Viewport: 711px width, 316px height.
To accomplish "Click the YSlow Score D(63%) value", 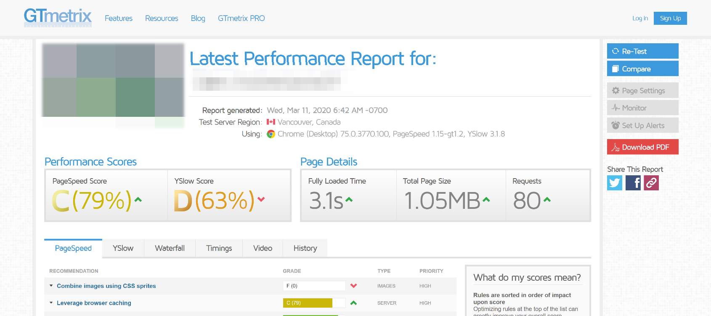I will [214, 200].
